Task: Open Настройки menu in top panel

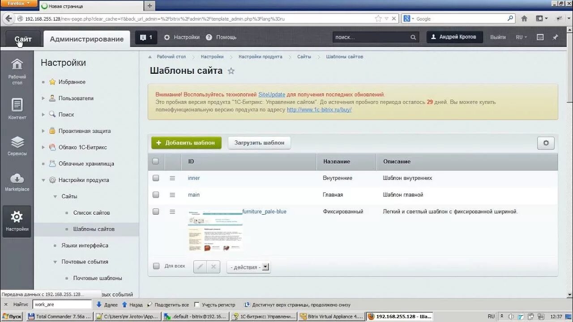Action: point(182,37)
